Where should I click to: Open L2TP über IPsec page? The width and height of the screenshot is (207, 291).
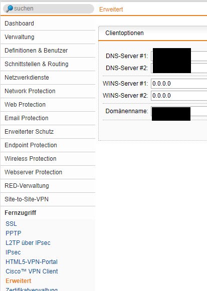(x=28, y=243)
